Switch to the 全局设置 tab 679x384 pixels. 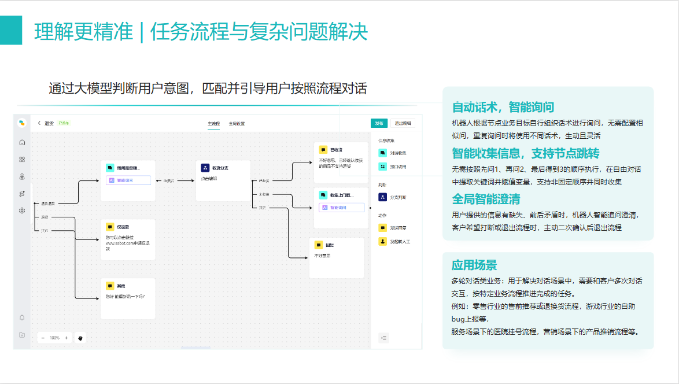point(237,124)
